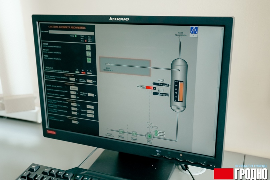Toggle the automatic drainage checkbox
The height and width of the screenshot is (180, 270).
click(x=66, y=87)
